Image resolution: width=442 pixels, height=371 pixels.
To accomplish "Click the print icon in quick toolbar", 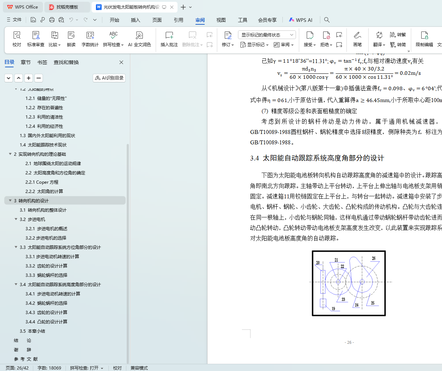I will pos(52,20).
